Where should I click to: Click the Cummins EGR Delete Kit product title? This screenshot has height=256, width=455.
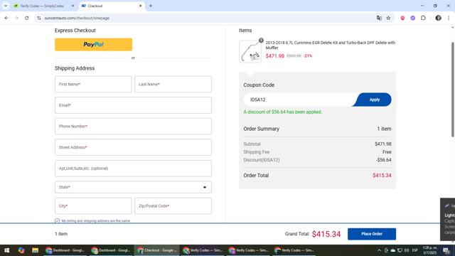click(x=330, y=45)
